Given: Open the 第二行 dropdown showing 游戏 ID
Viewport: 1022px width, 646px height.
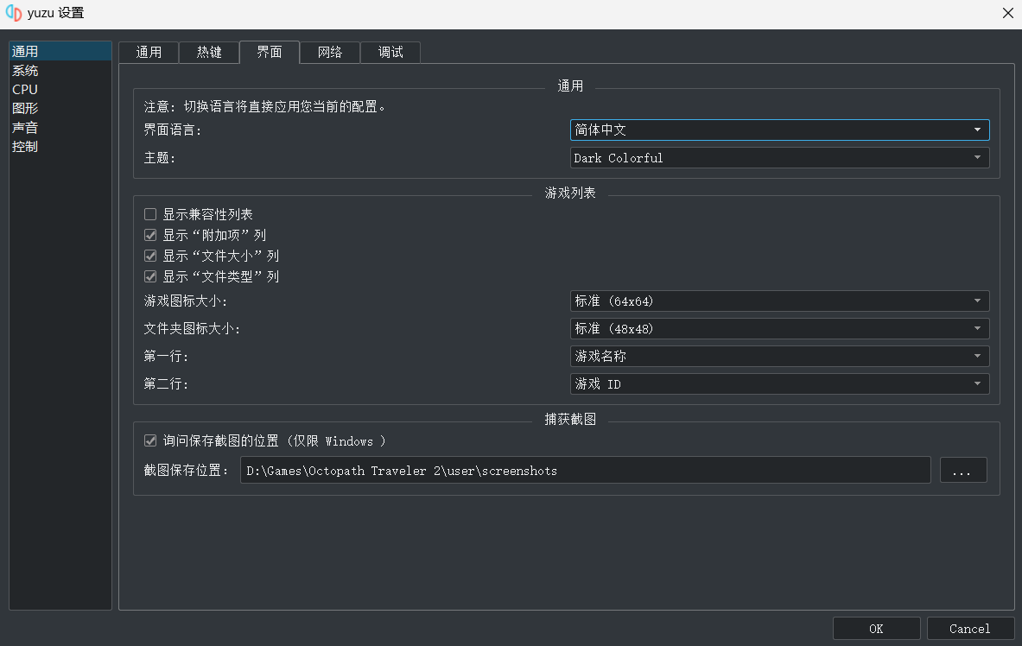Looking at the screenshot, I should coord(779,384).
